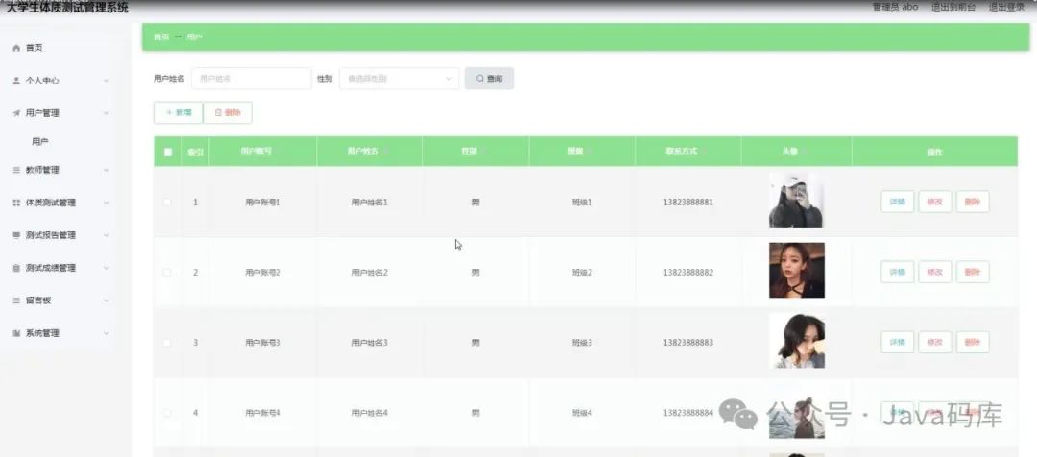Expand the 测试报告管理 menu chevron
The width and height of the screenshot is (1037, 457).
[106, 235]
